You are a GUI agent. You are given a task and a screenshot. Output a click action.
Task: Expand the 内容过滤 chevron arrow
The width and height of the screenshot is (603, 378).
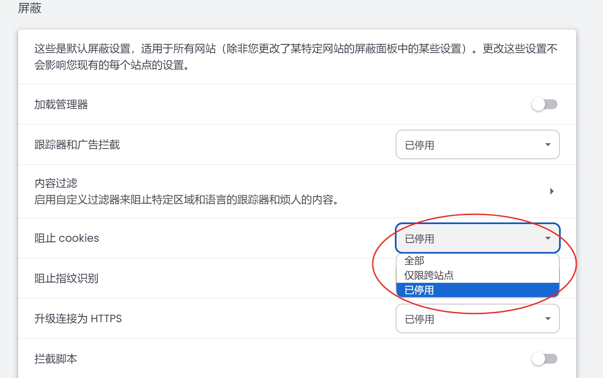[552, 191]
